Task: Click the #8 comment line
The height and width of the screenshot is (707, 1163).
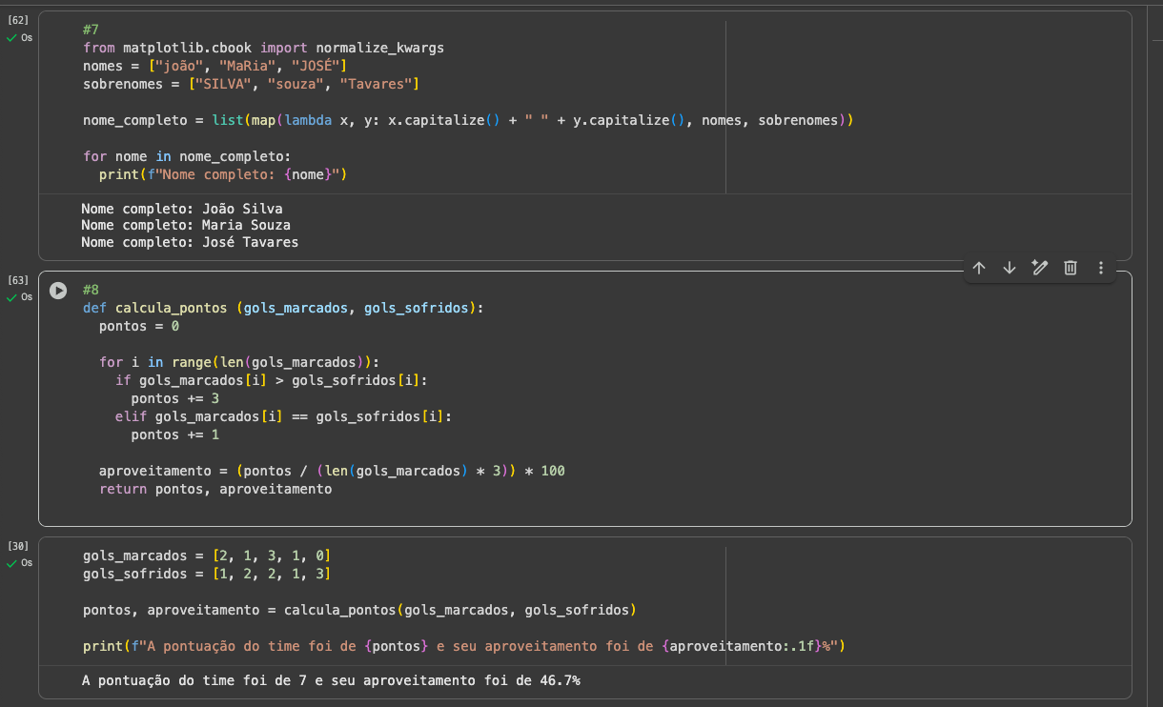Action: tap(91, 290)
